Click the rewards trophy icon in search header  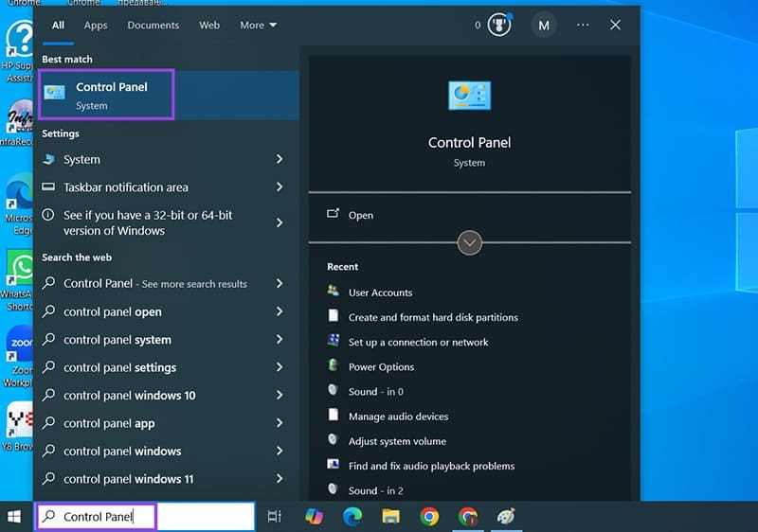point(498,26)
